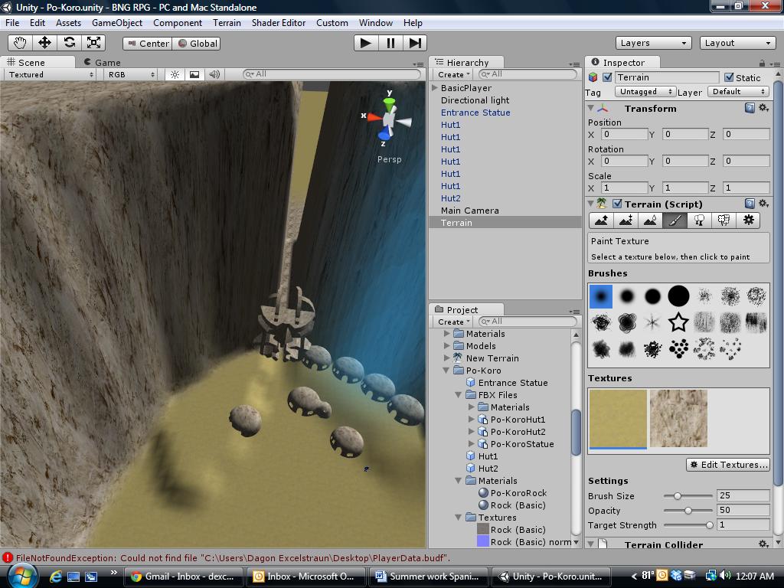784x588 pixels.
Task: Toggle the Static checkbox
Action: pyautogui.click(x=729, y=77)
